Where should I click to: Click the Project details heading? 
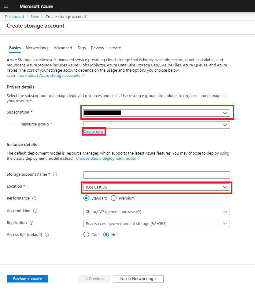(x=20, y=87)
